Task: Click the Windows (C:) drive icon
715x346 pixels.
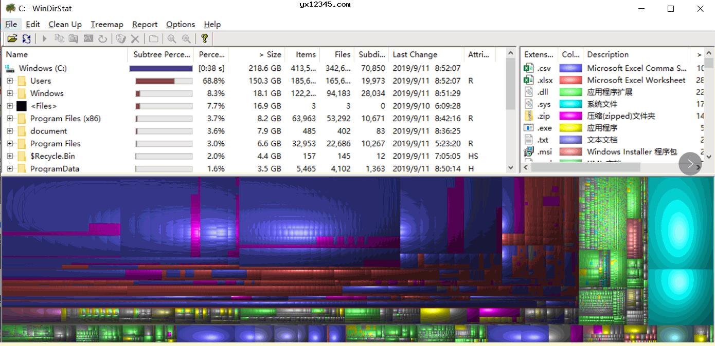Action: 10,68
